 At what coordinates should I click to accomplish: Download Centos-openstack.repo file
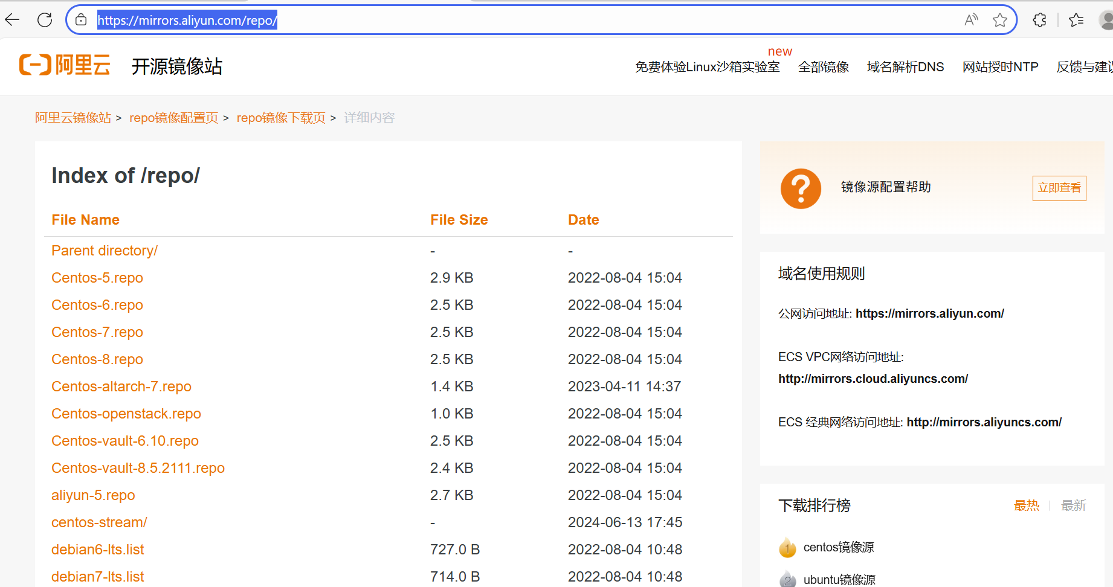point(126,414)
